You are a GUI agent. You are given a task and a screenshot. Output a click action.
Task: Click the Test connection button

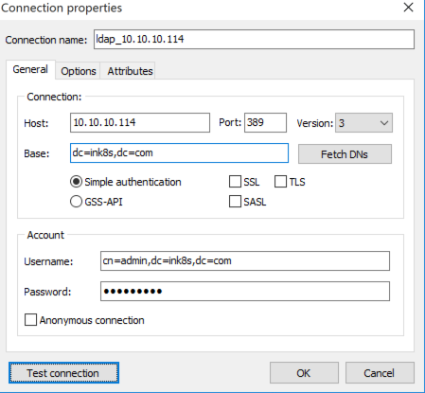63,373
